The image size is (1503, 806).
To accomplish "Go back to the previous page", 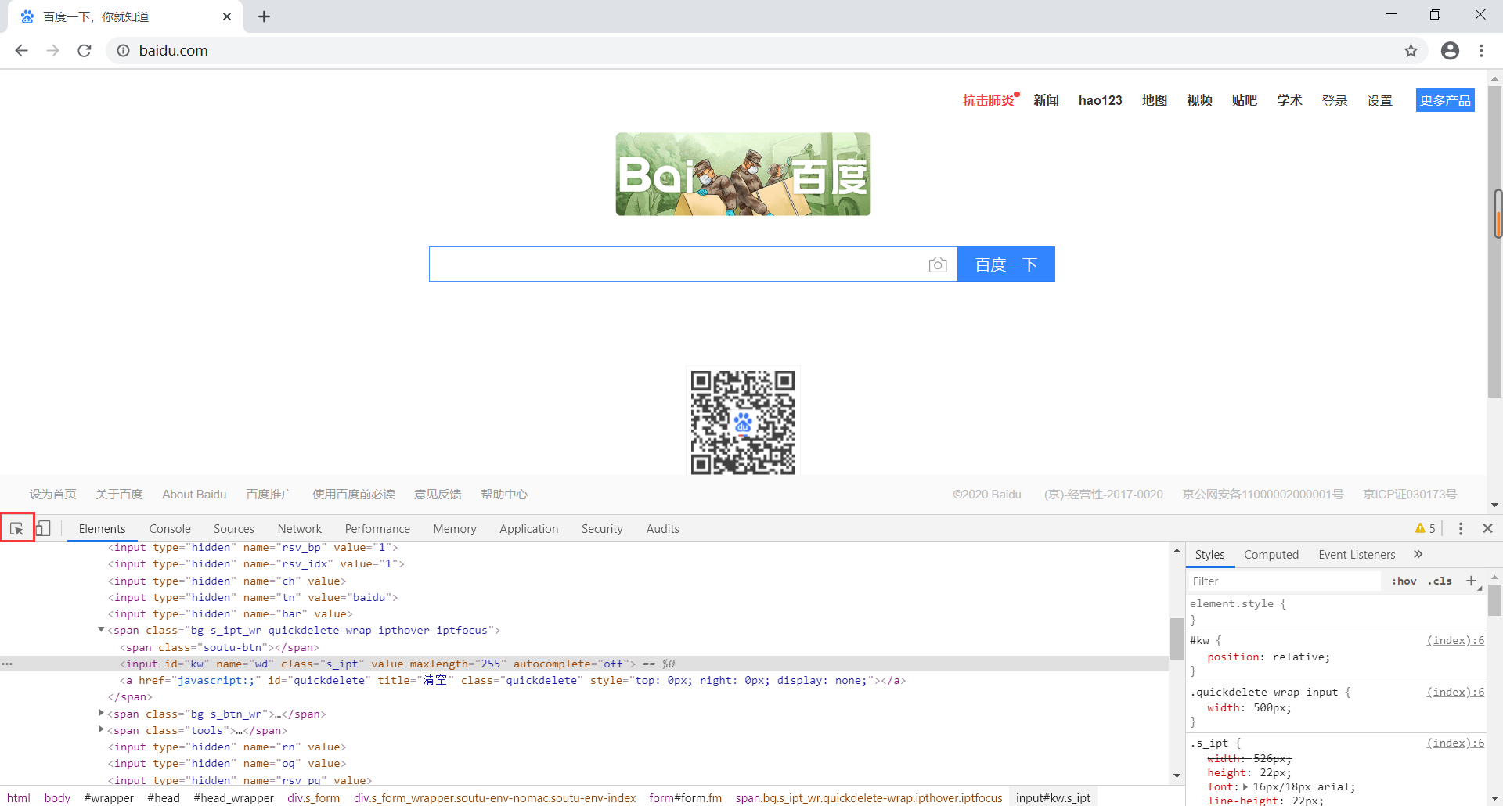I will [21, 51].
